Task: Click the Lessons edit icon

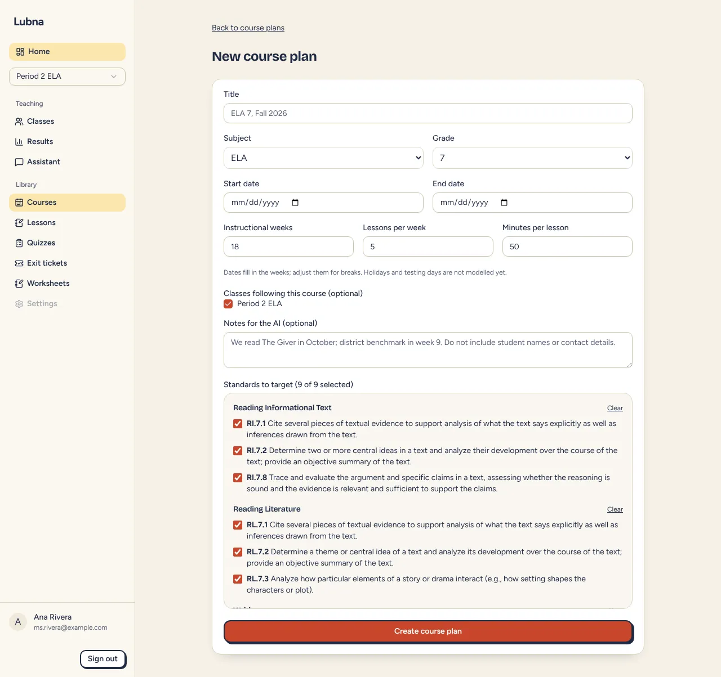Action: 19,223
